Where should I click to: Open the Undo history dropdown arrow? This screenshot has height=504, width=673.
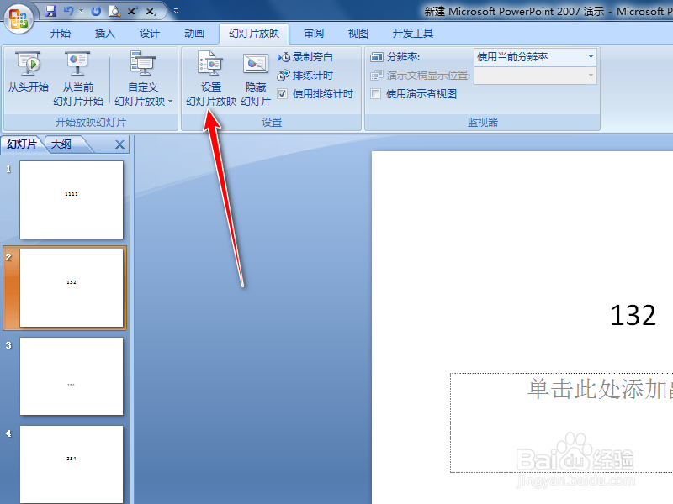81,11
